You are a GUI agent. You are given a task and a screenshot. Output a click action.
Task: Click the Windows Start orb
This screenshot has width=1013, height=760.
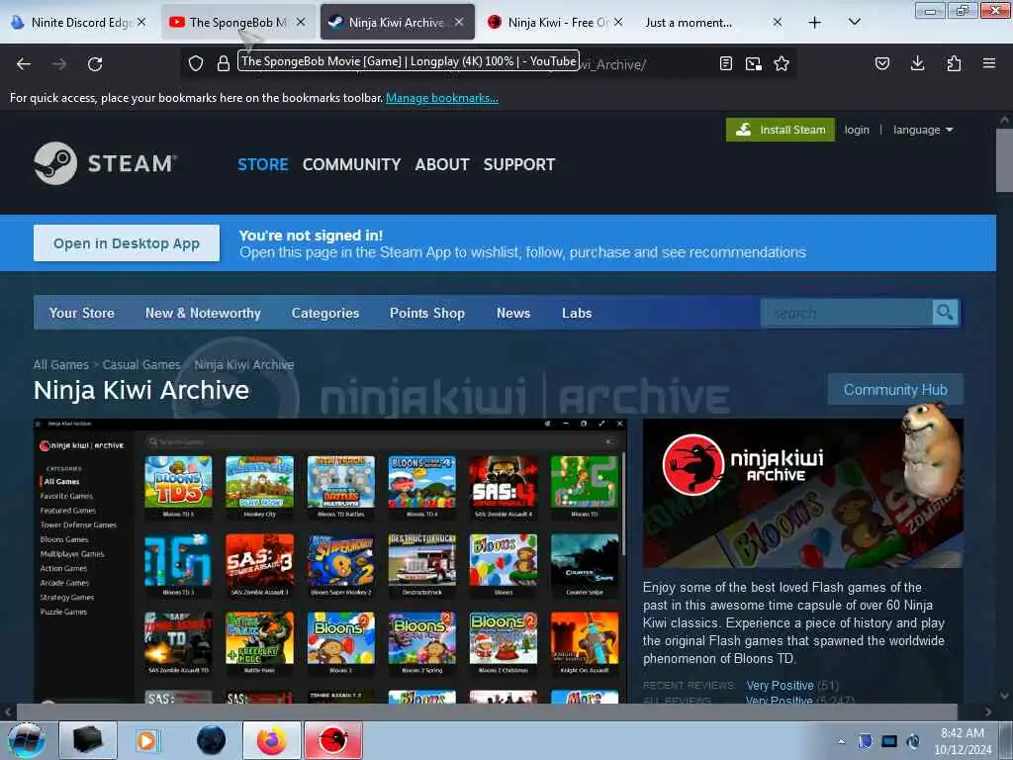(x=26, y=740)
